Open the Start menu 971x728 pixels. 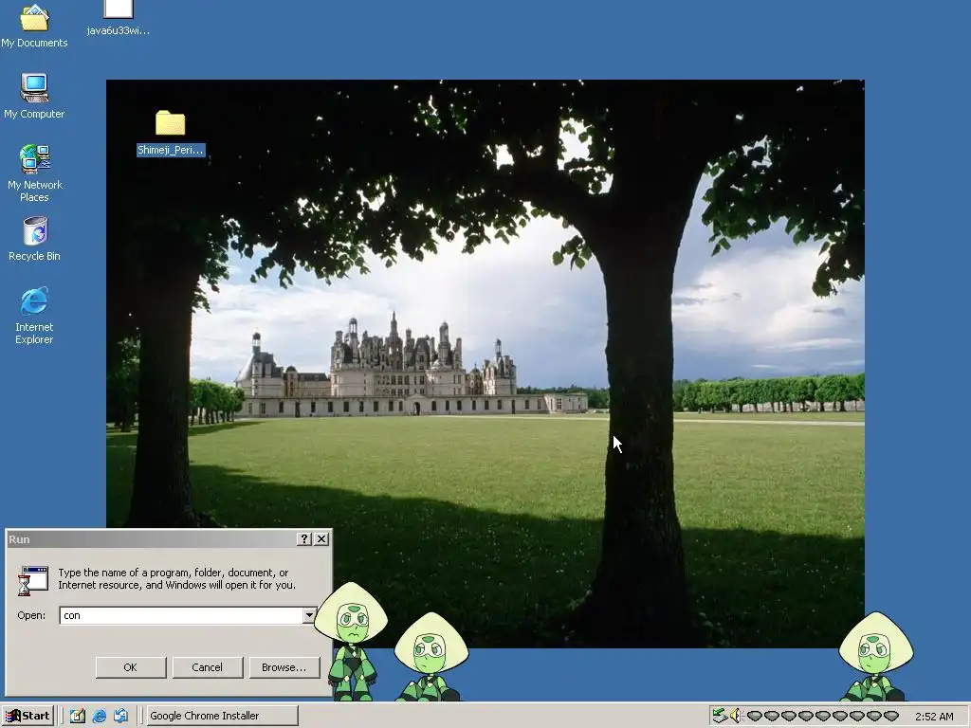tap(27, 716)
